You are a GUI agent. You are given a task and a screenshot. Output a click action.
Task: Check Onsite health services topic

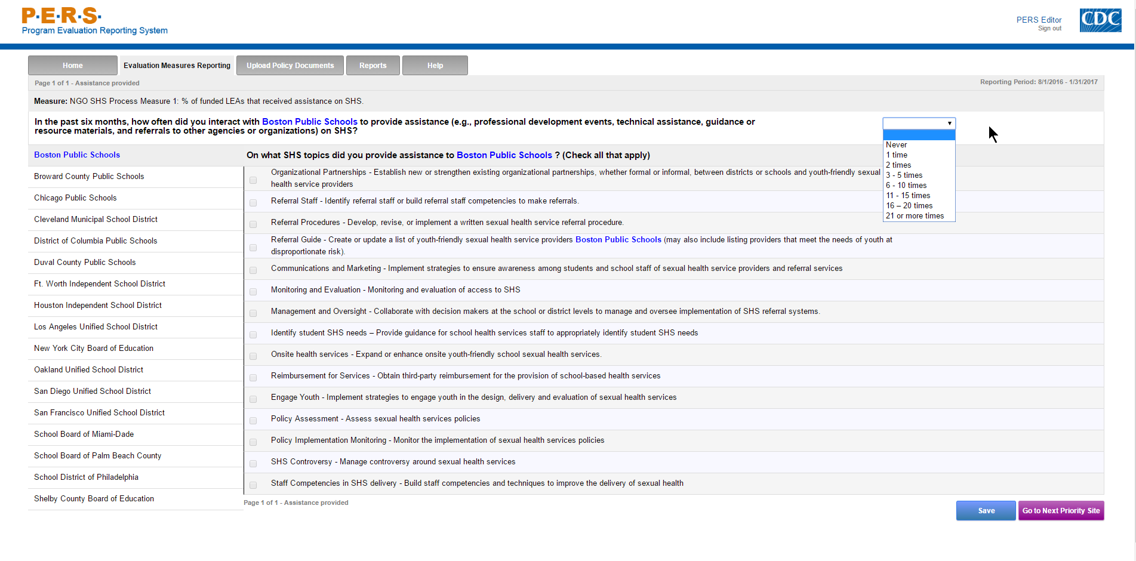coord(253,356)
